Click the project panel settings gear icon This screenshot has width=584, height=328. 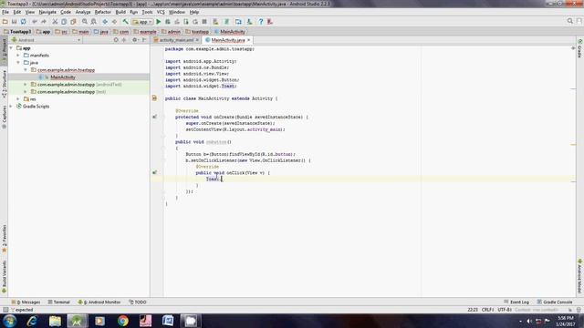(x=134, y=40)
